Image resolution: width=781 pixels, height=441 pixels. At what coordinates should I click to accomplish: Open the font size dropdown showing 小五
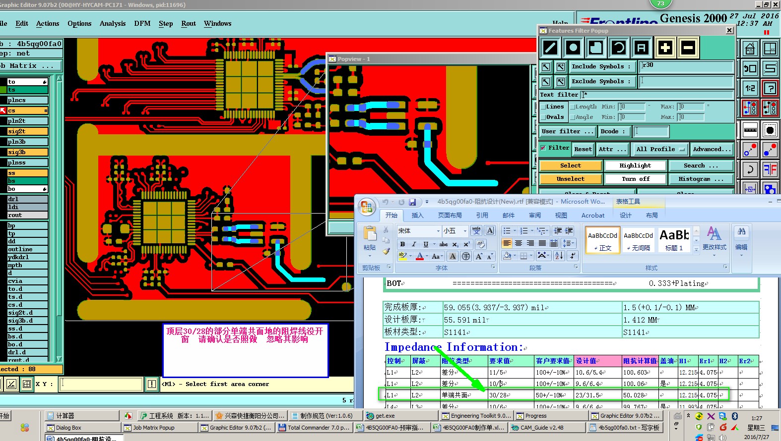[465, 231]
